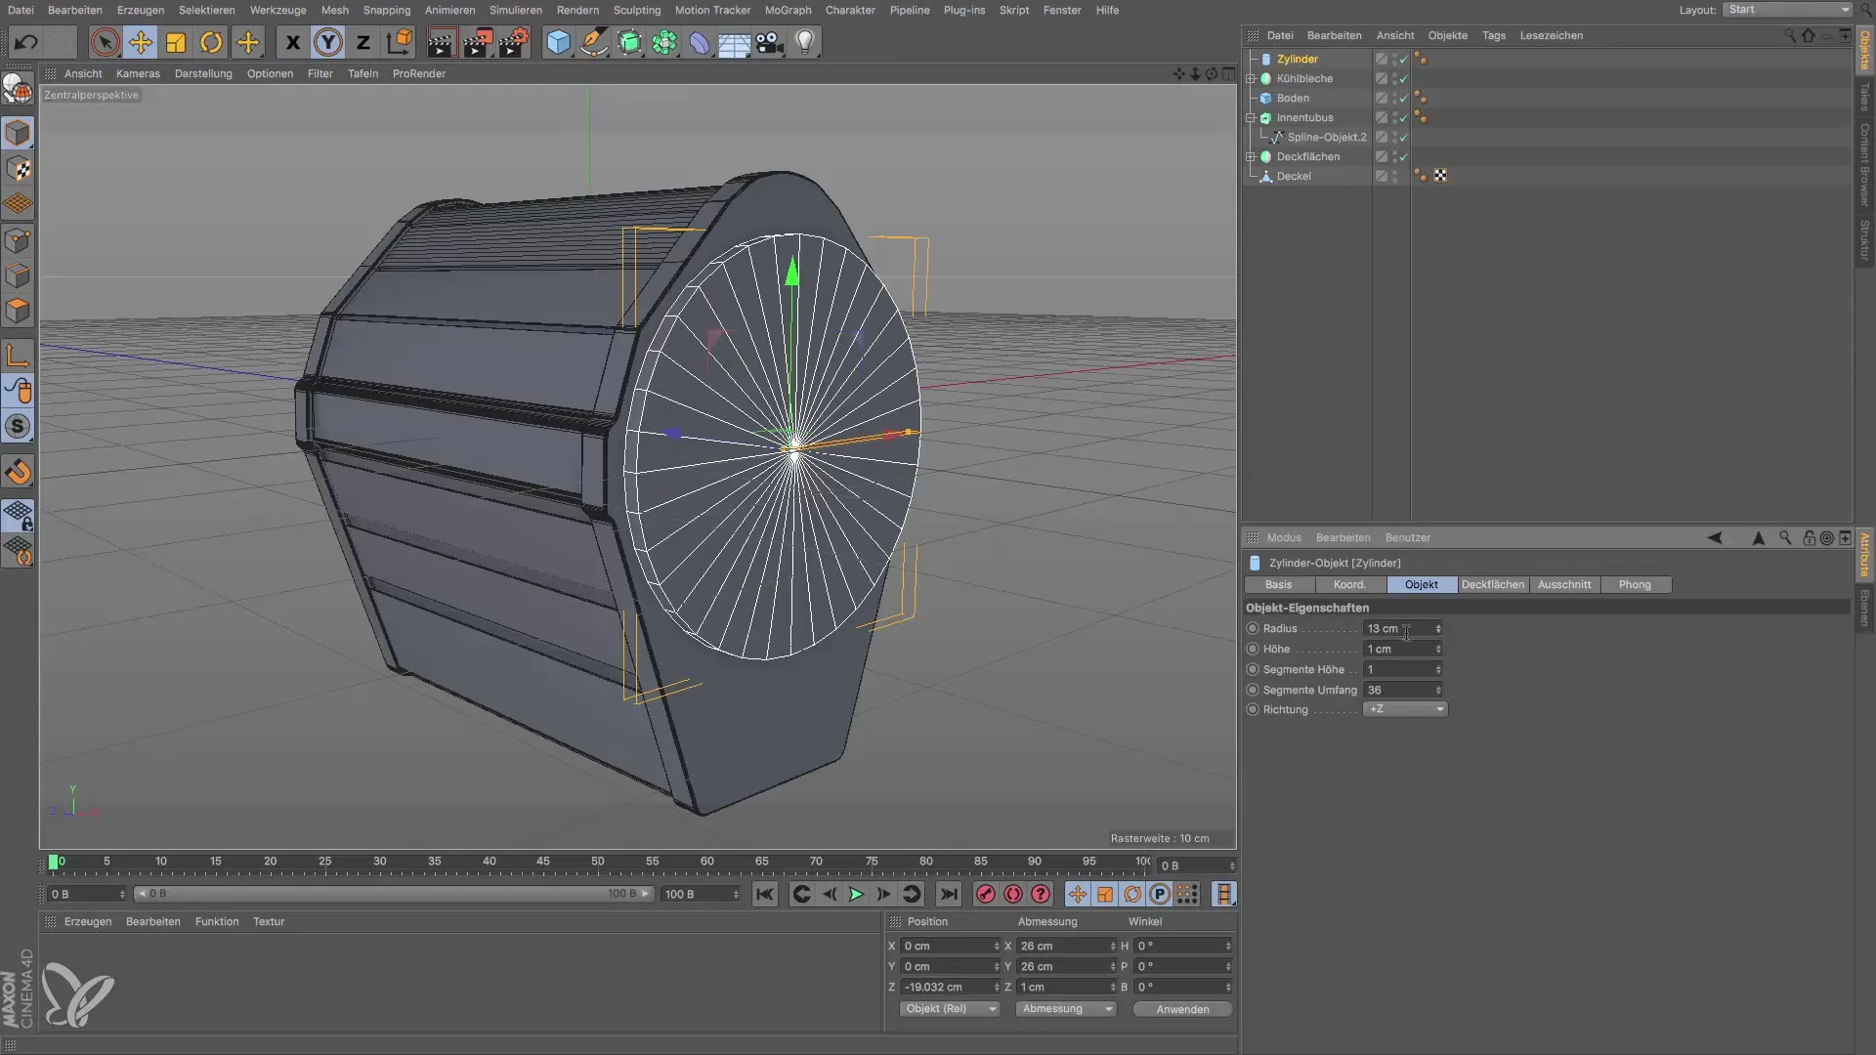Click the record keyframe red button

pyautogui.click(x=985, y=894)
